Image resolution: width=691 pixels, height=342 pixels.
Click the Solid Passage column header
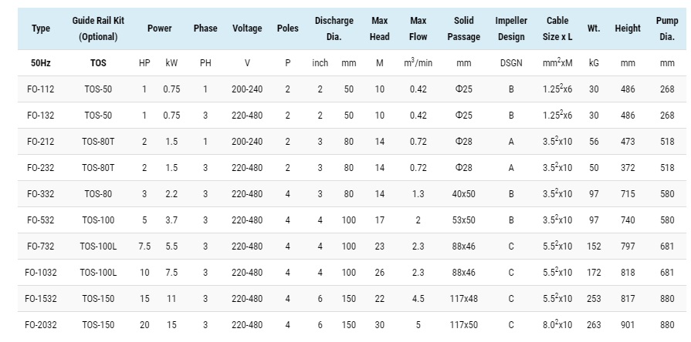pyautogui.click(x=463, y=28)
